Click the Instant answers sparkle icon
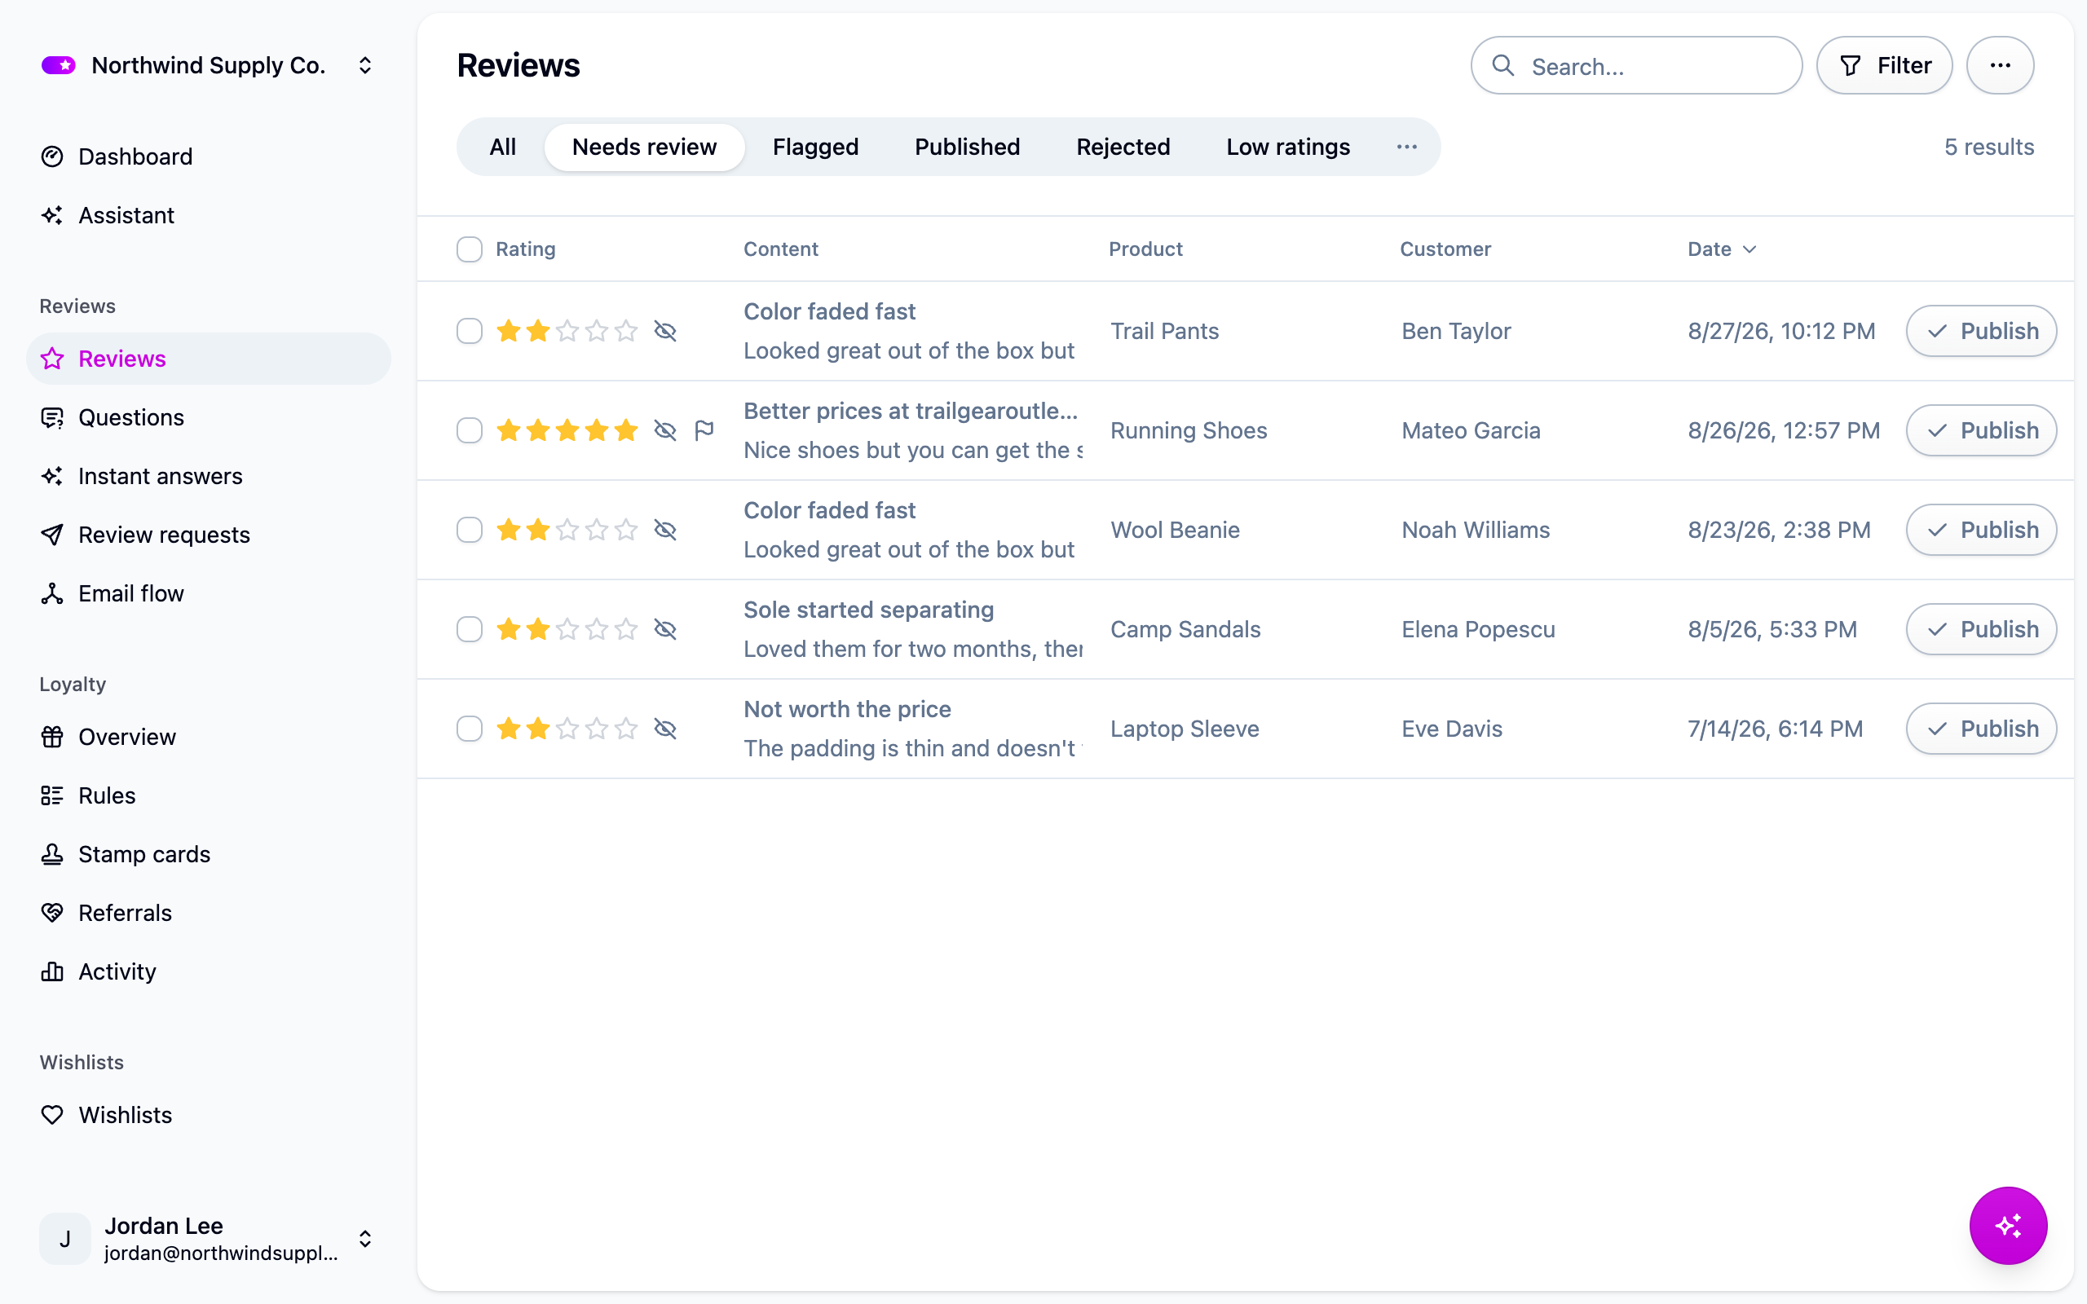This screenshot has height=1304, width=2087. (53, 476)
